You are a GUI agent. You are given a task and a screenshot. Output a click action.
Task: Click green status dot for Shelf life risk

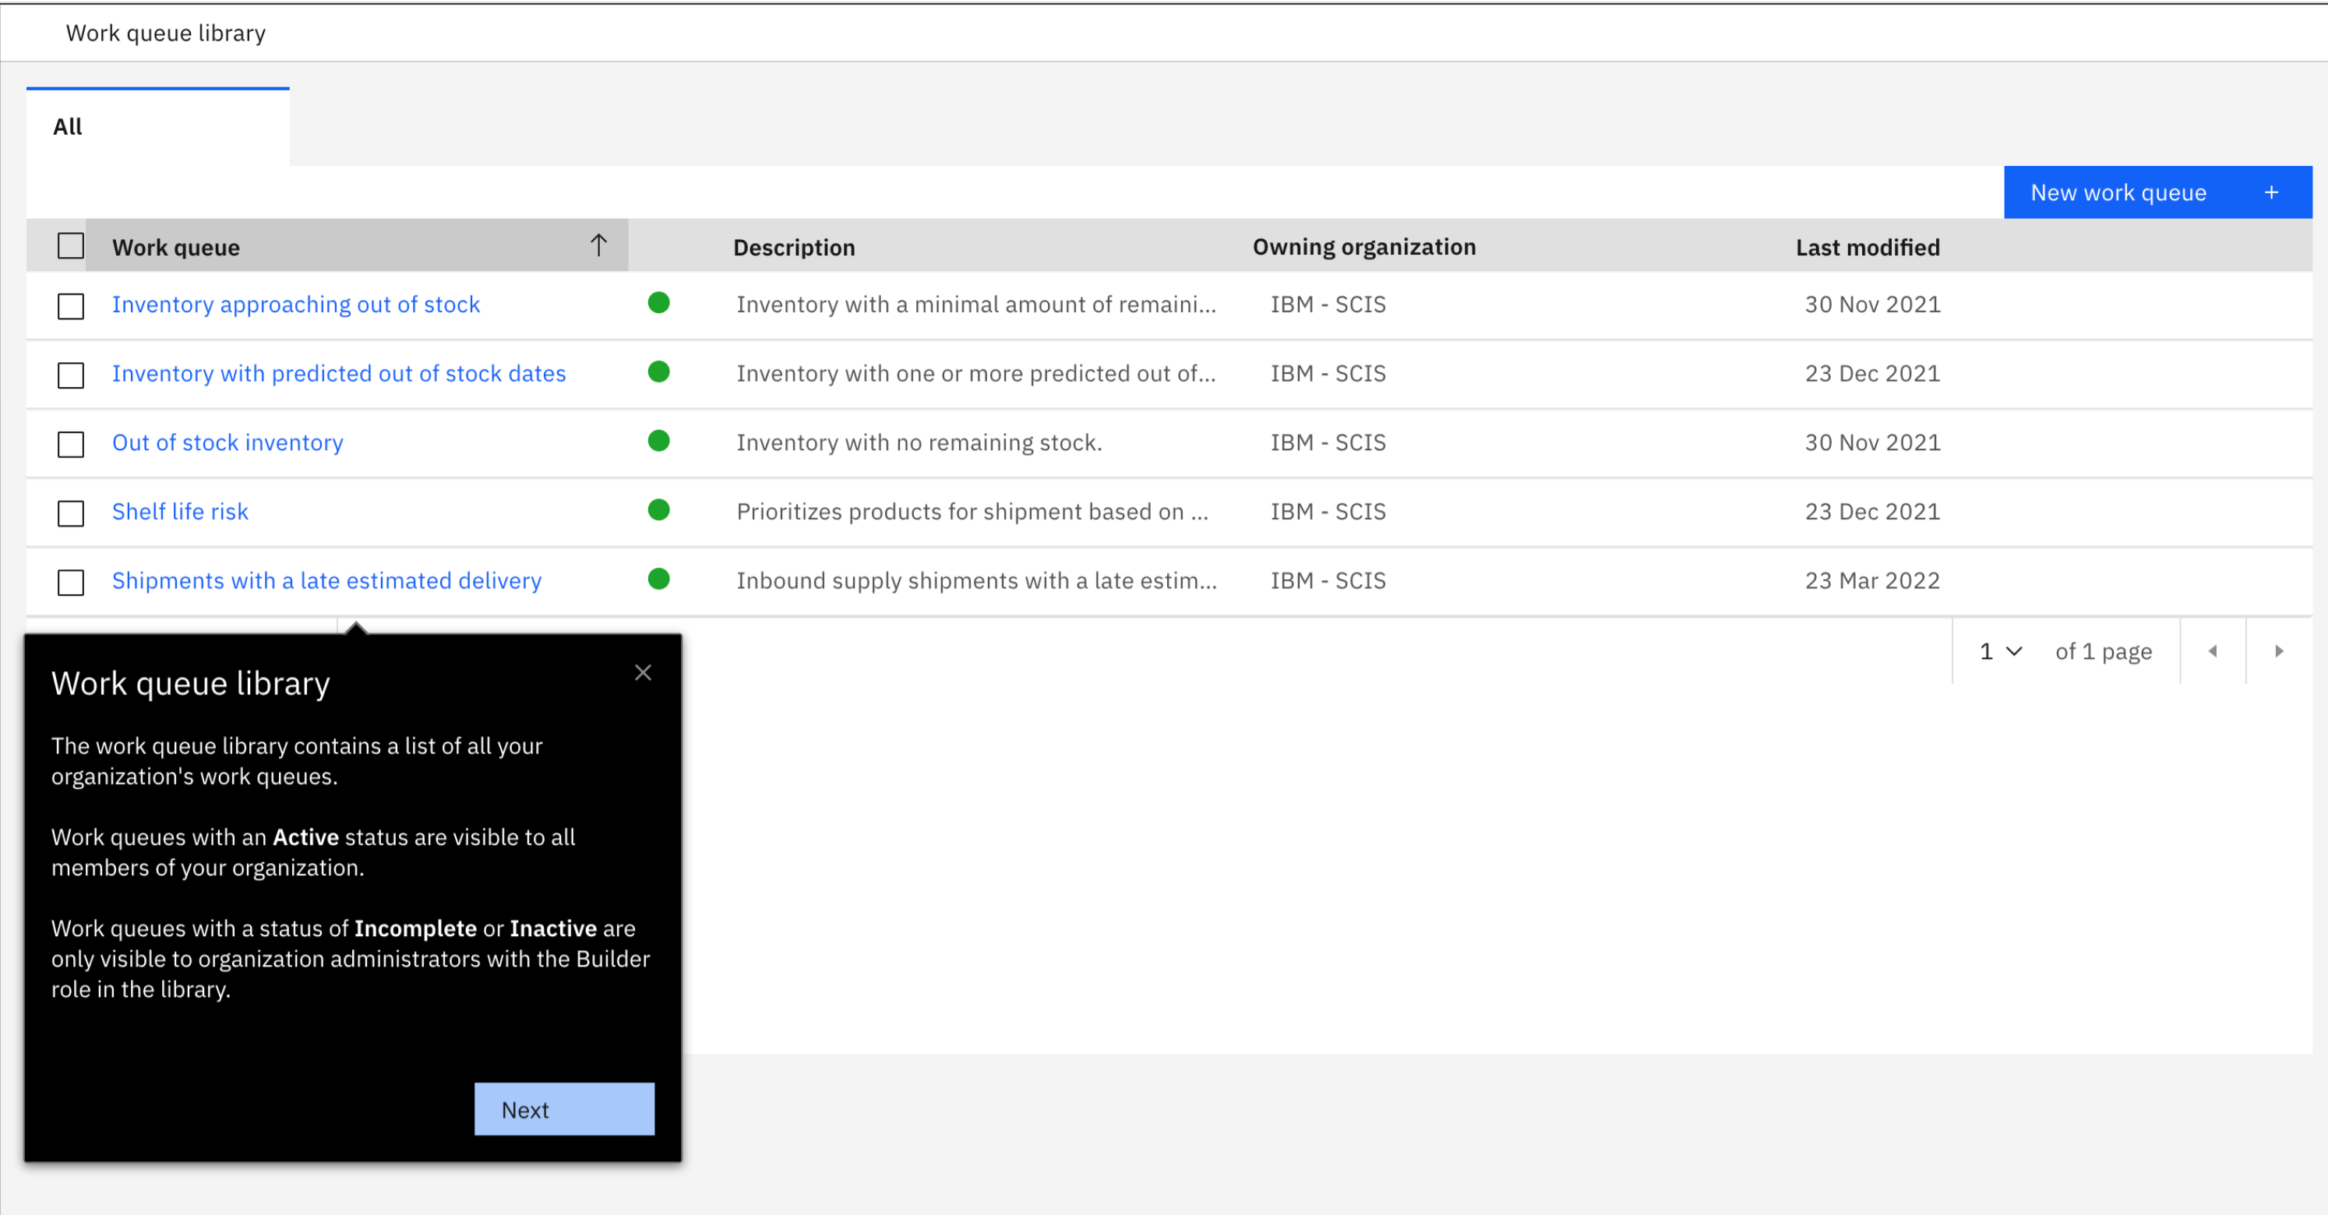659,510
